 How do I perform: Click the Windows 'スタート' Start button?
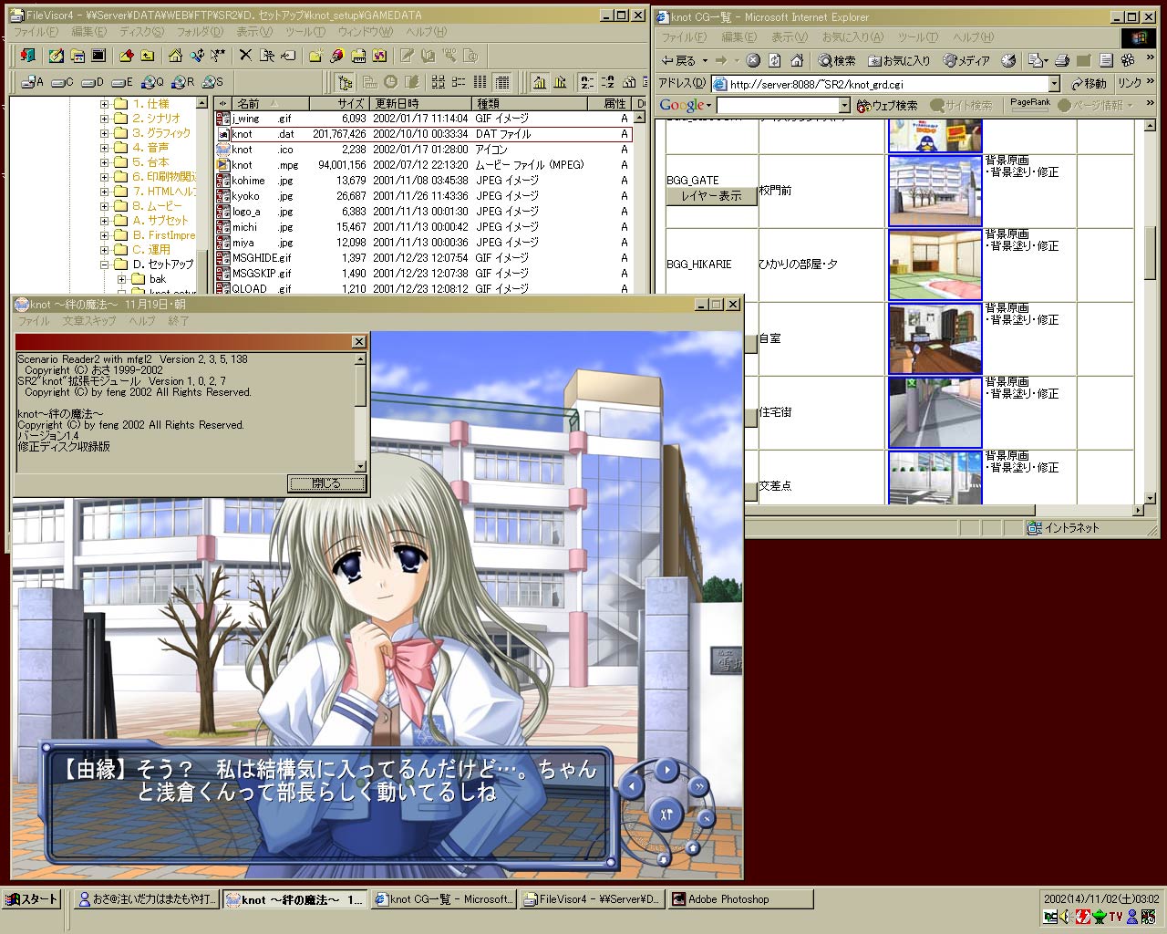tap(32, 899)
